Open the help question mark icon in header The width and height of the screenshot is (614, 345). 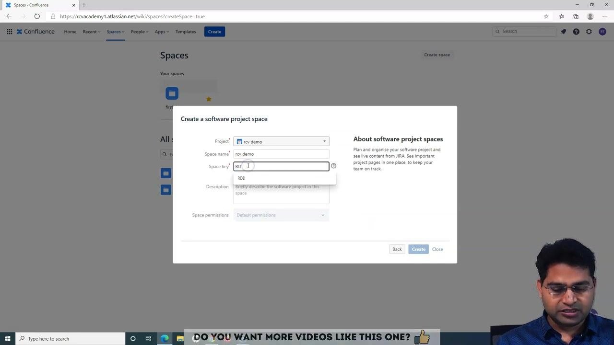pyautogui.click(x=576, y=32)
